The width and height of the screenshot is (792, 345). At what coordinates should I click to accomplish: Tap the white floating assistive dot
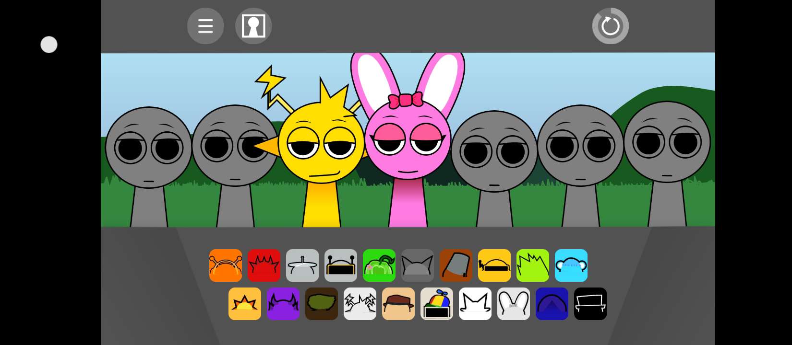coord(49,45)
